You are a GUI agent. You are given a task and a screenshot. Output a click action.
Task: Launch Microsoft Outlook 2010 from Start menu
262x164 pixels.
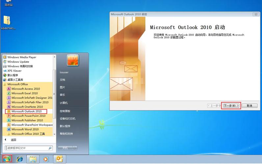click(26, 111)
